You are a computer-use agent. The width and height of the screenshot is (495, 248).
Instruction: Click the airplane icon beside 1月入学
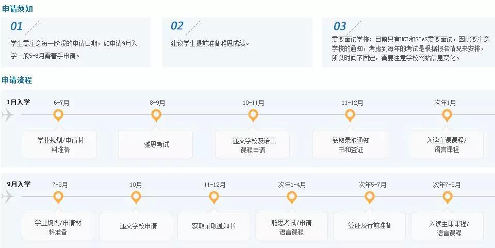click(8, 114)
